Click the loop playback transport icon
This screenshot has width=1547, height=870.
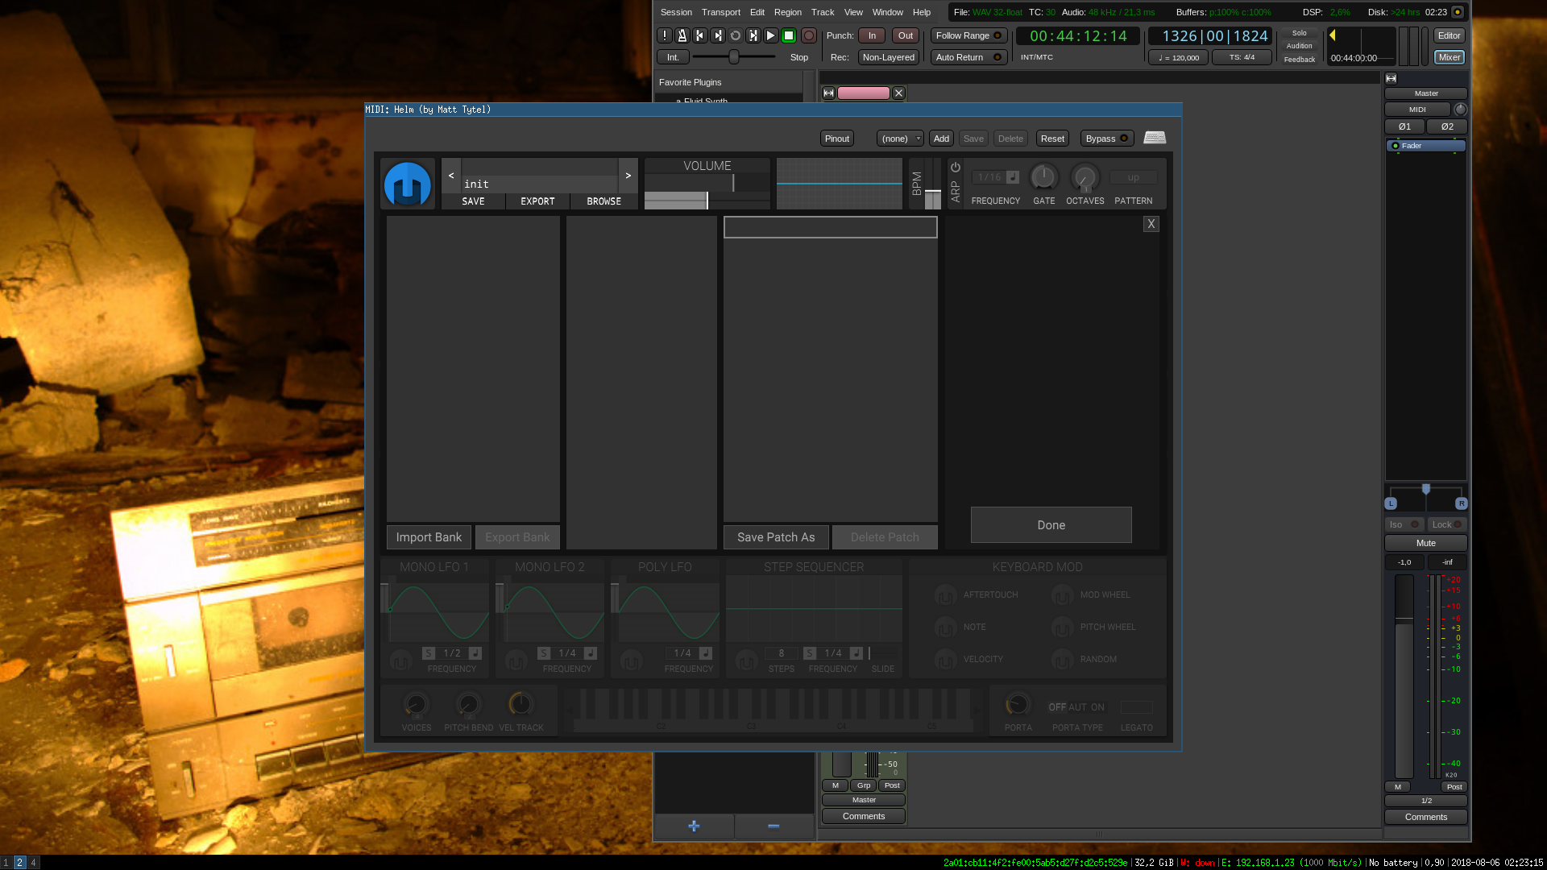(736, 35)
